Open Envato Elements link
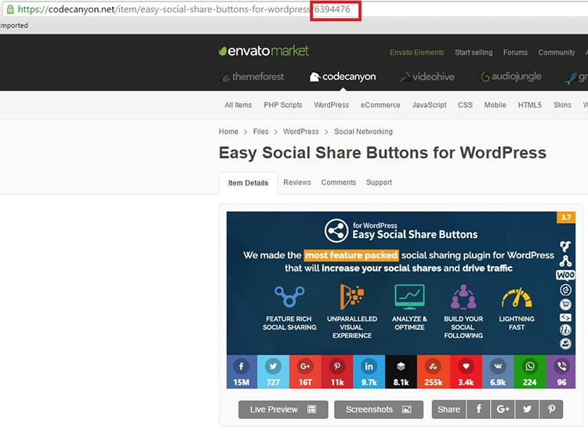The height and width of the screenshot is (433, 588). pyautogui.click(x=416, y=52)
